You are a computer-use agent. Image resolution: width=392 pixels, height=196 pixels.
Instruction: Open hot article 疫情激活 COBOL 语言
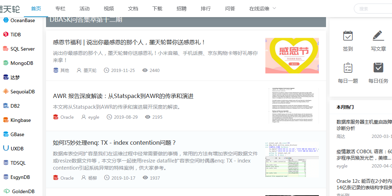click(364, 155)
